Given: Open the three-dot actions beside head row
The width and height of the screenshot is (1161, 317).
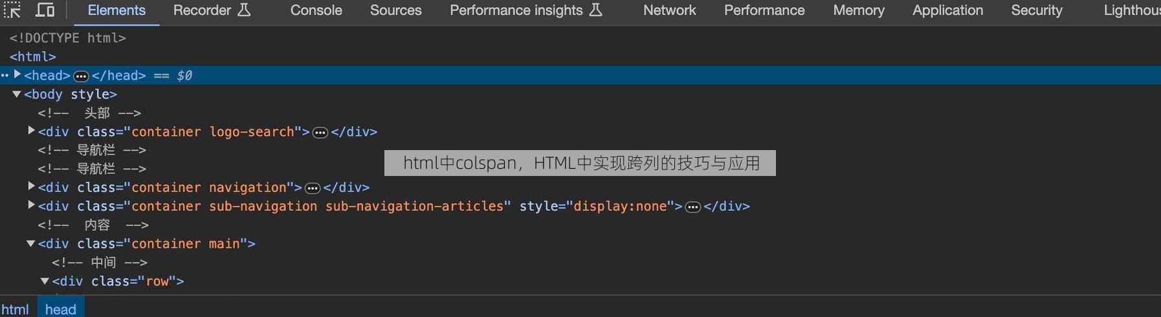Looking at the screenshot, I should pyautogui.click(x=5, y=75).
